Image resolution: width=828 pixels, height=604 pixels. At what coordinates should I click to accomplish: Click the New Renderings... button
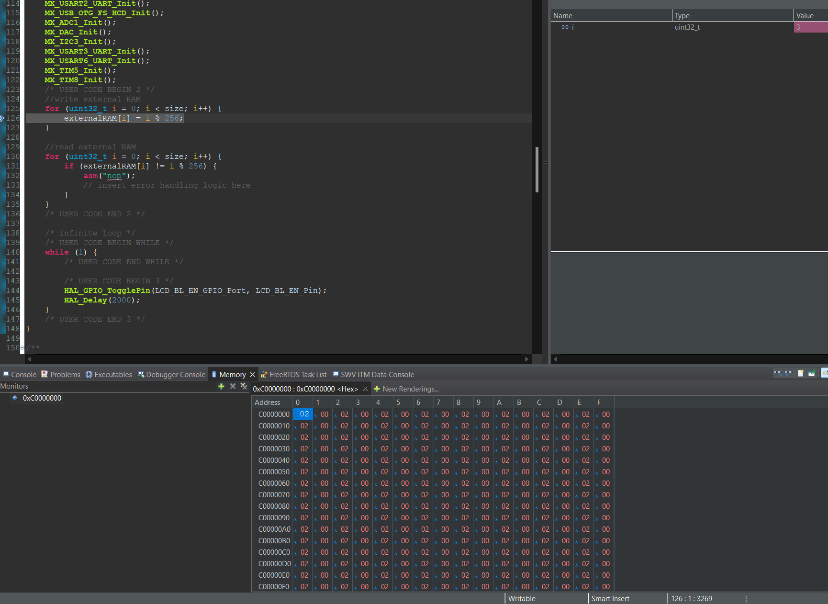point(410,389)
